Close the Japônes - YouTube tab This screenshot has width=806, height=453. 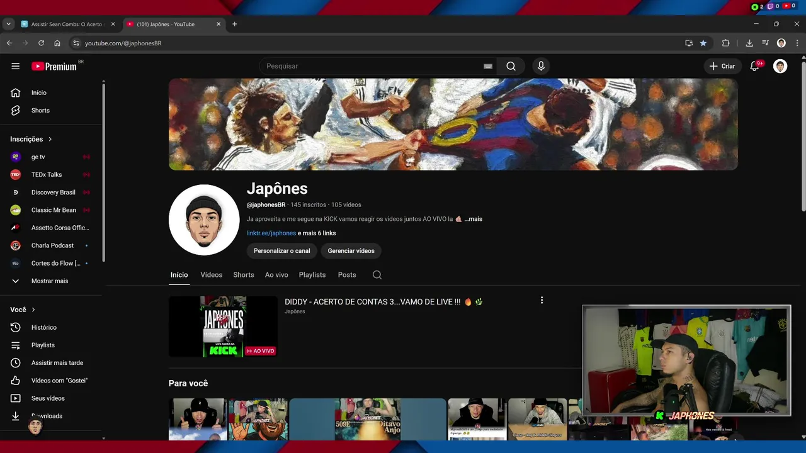219,24
